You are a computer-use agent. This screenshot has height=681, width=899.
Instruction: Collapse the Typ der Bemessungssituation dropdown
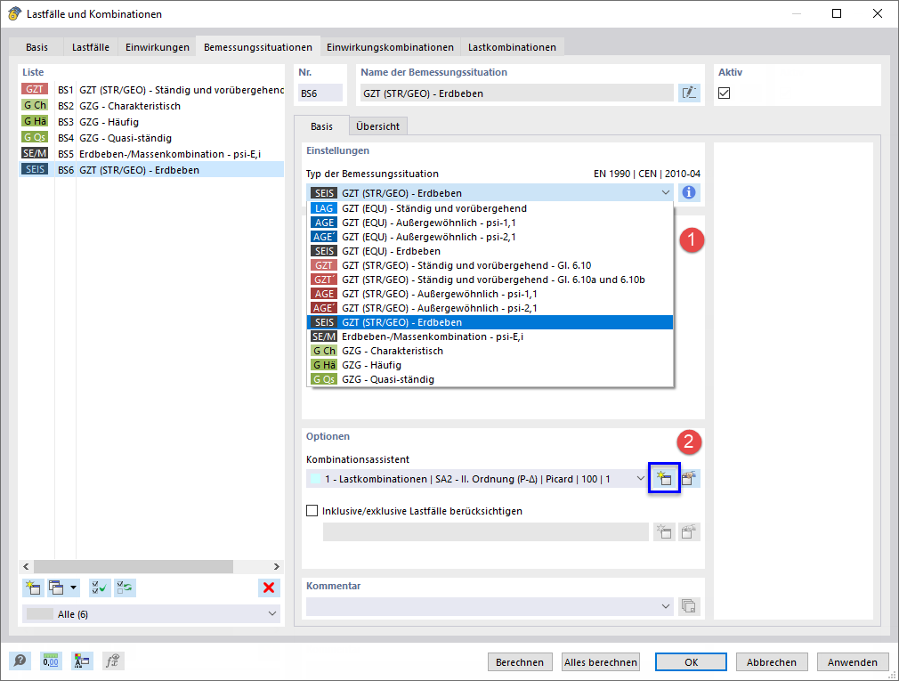[x=665, y=192]
